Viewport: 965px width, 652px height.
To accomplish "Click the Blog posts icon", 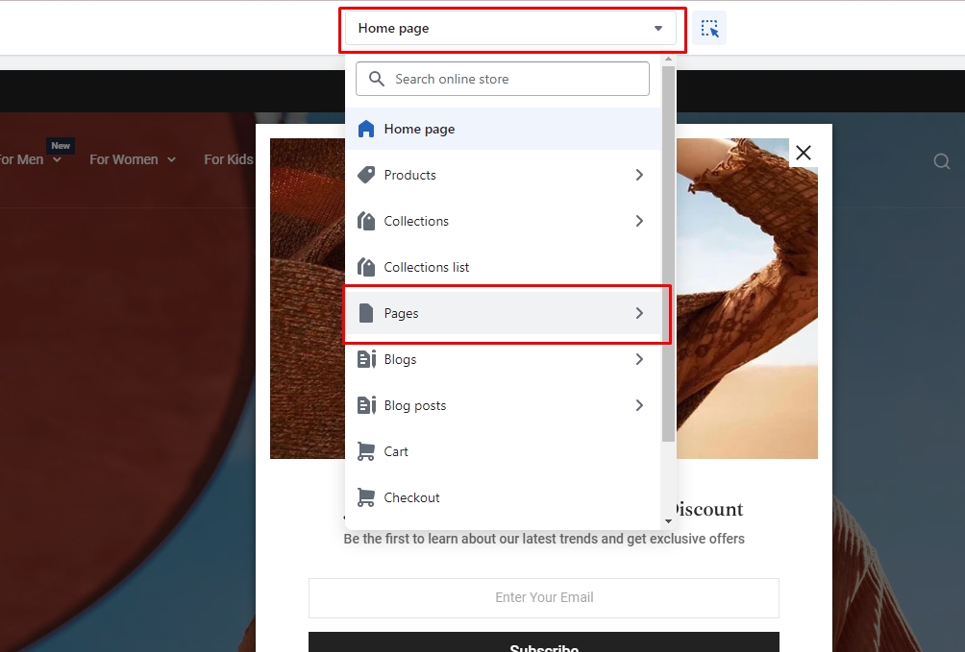I will coord(366,405).
